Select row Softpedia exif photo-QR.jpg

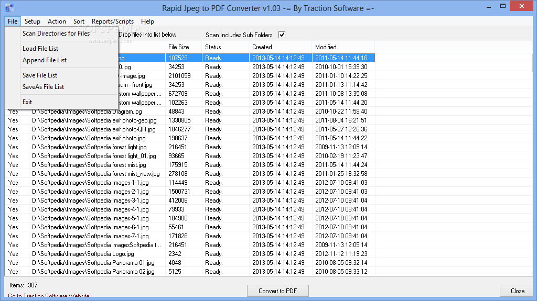[190, 129]
